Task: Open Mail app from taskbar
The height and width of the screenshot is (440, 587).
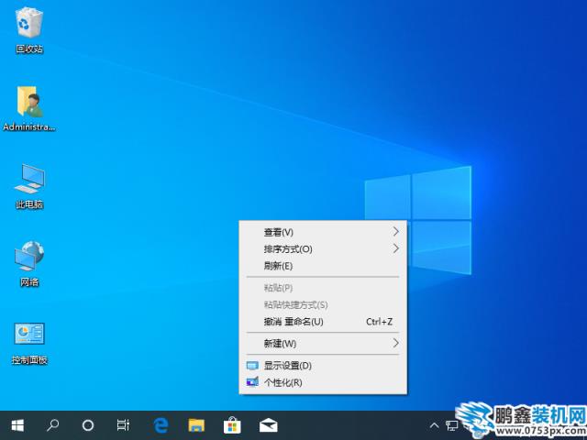Action: point(269,425)
